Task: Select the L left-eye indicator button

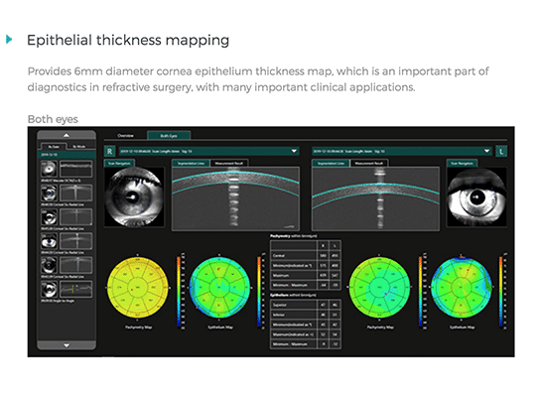Action: [501, 151]
